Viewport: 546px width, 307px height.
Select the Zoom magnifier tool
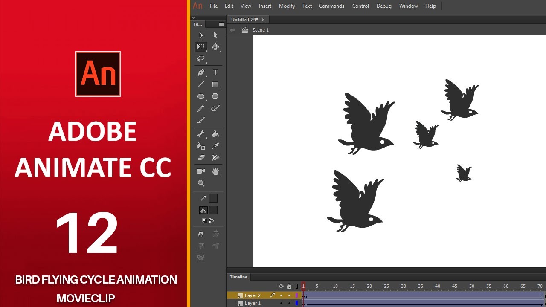[201, 183]
